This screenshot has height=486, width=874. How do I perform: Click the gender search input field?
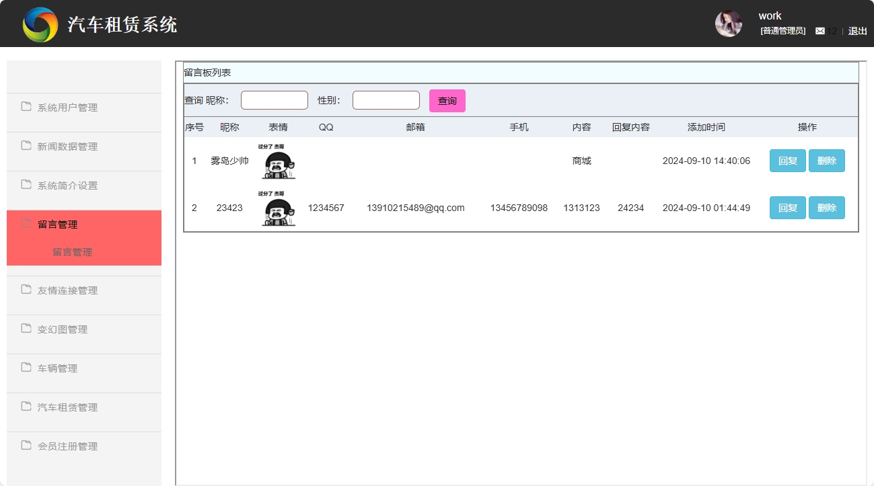(386, 99)
